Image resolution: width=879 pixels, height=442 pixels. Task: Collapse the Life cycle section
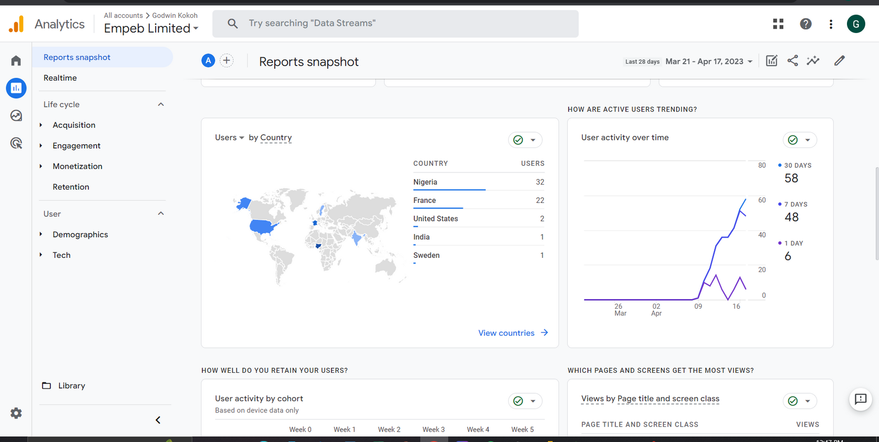pos(161,104)
